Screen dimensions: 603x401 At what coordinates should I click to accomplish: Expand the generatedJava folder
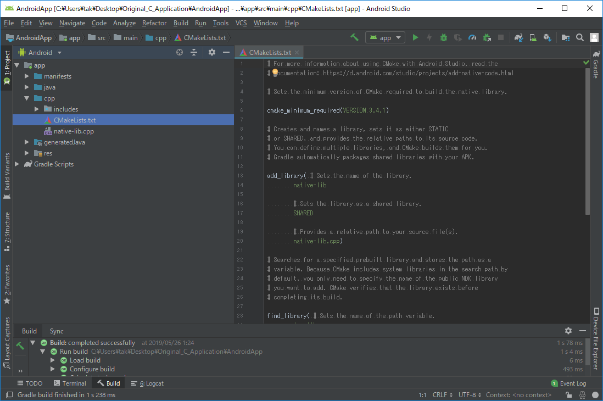(27, 142)
